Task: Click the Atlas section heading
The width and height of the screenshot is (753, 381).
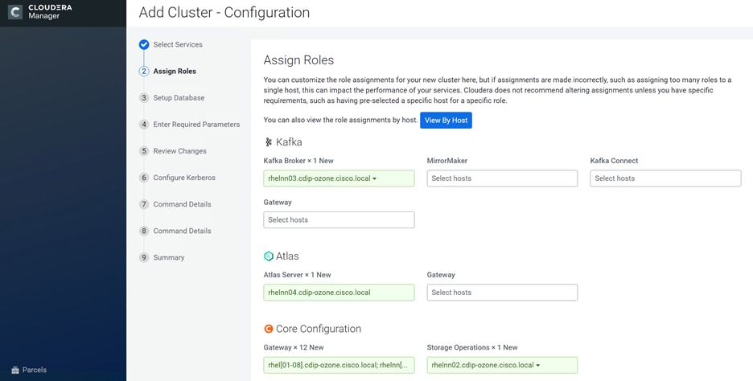Action: pyautogui.click(x=287, y=256)
